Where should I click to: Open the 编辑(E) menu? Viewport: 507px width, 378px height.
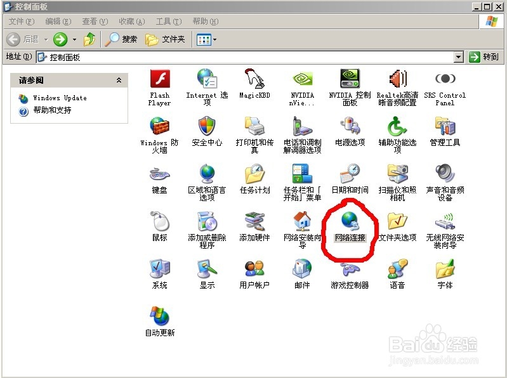tap(58, 22)
